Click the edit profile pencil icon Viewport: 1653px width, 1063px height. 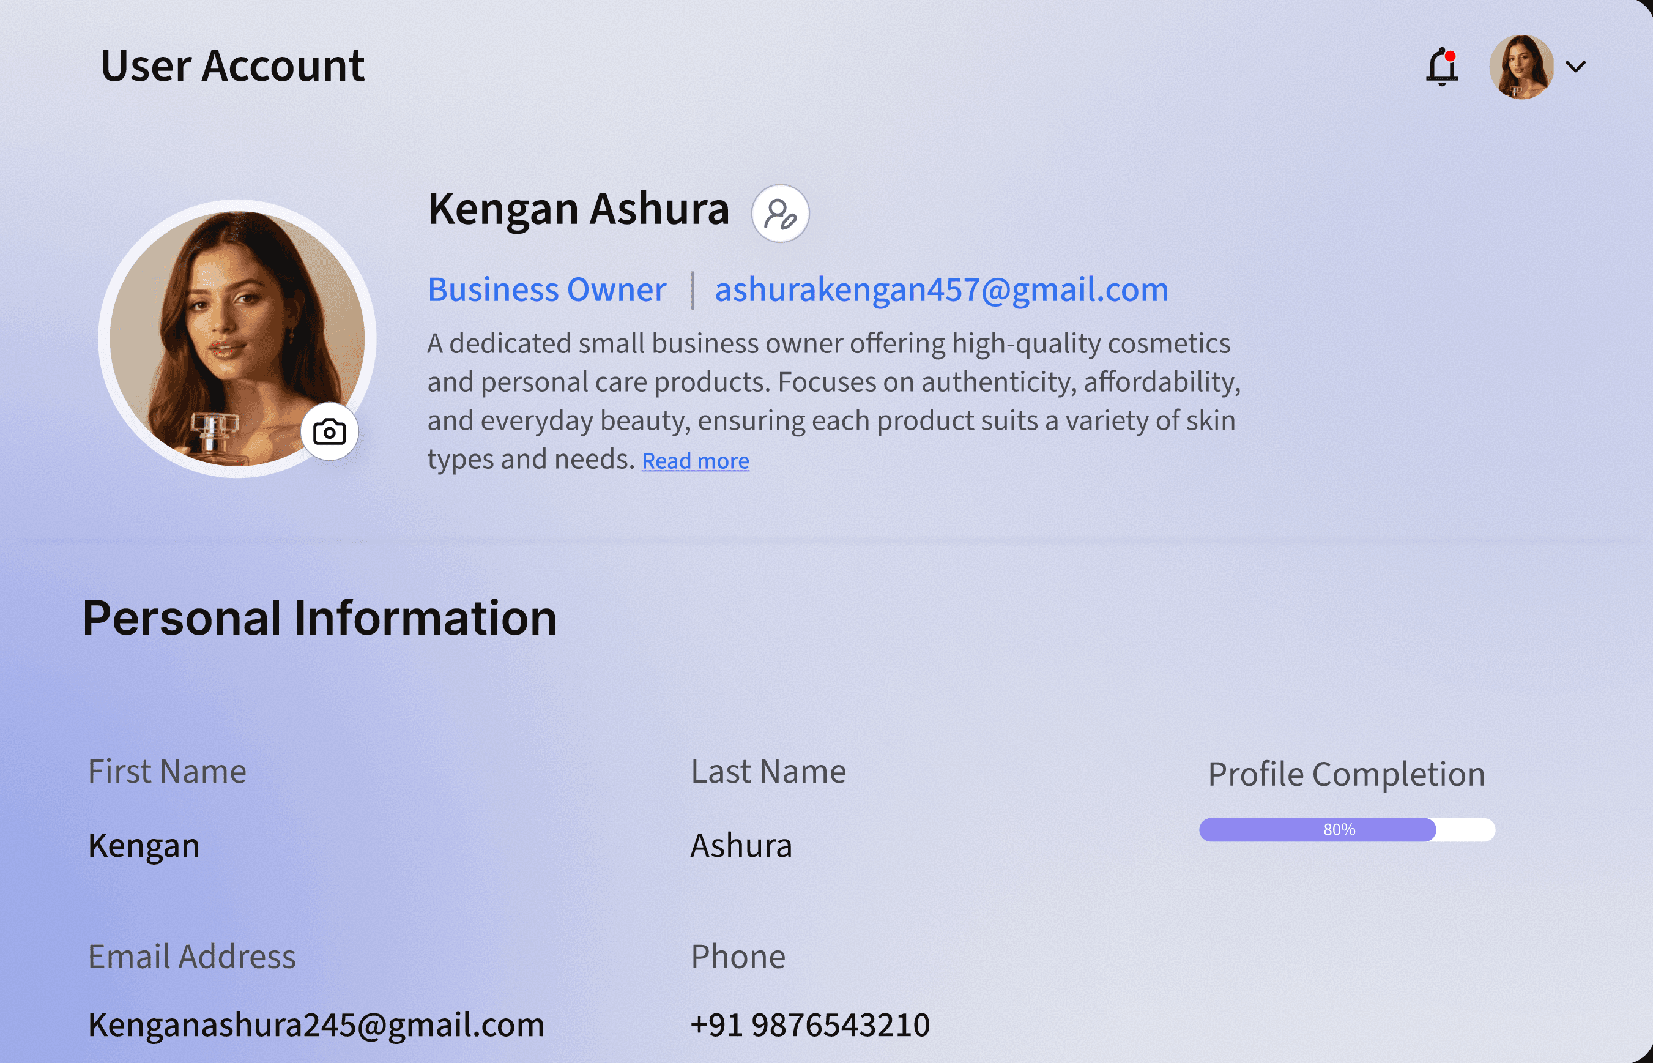(x=779, y=214)
